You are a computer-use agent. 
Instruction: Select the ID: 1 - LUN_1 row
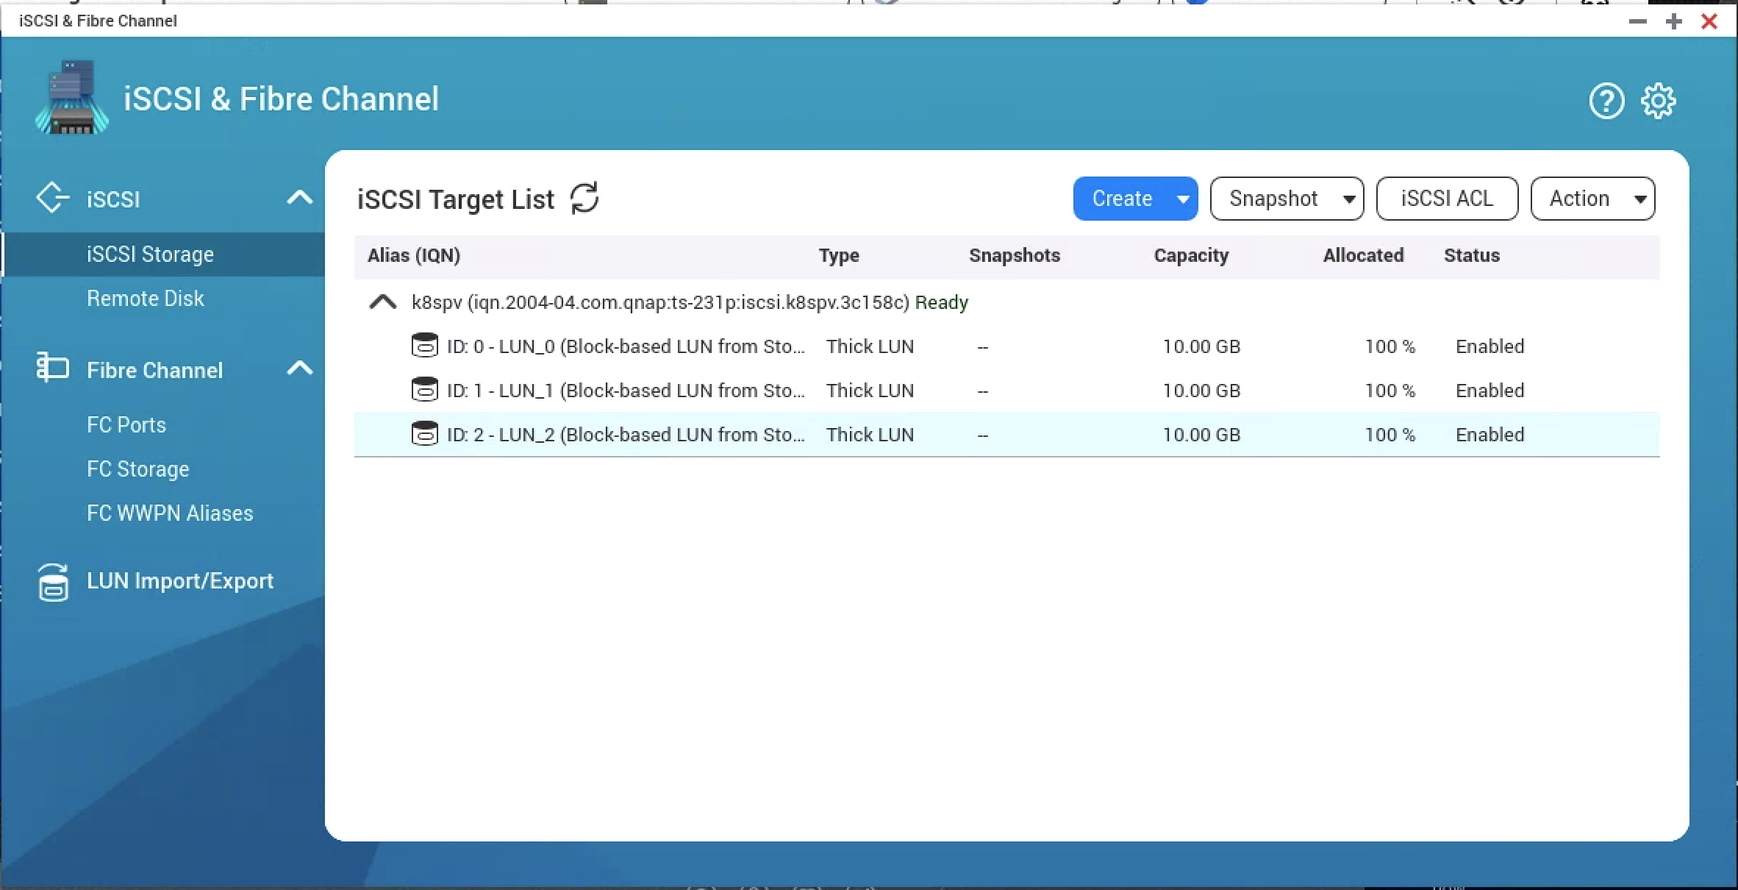click(1007, 391)
